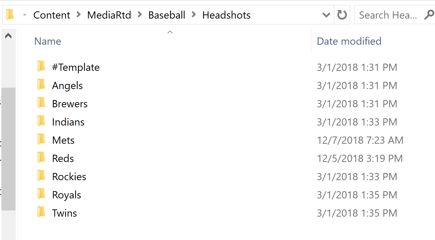Open the Mets folder icon
435x240 pixels.
41,139
